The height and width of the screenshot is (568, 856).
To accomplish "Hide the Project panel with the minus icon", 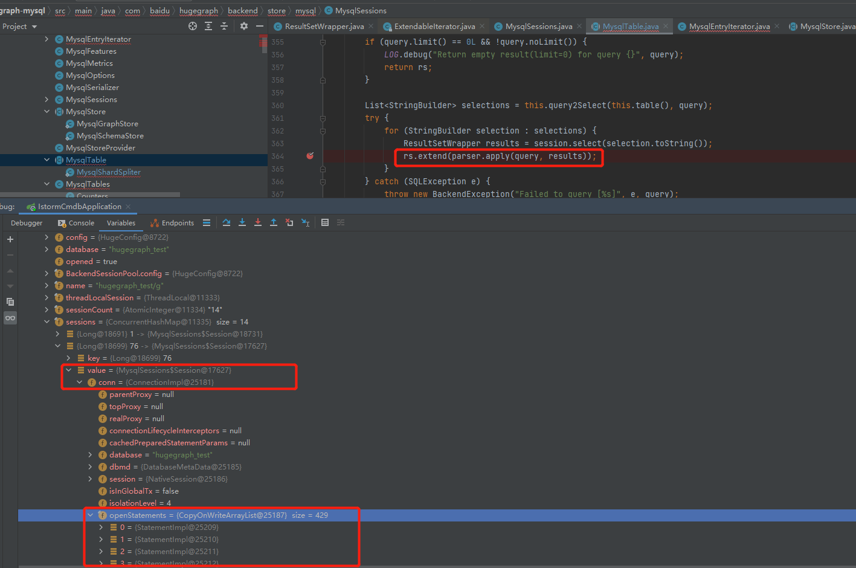I will pos(260,26).
